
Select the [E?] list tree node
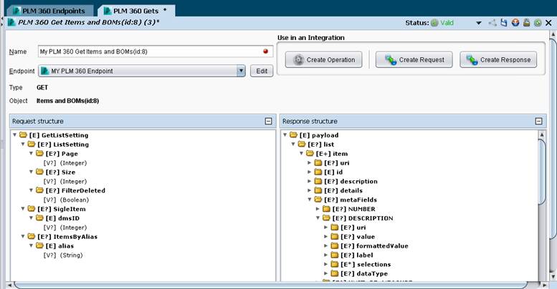tap(320, 144)
